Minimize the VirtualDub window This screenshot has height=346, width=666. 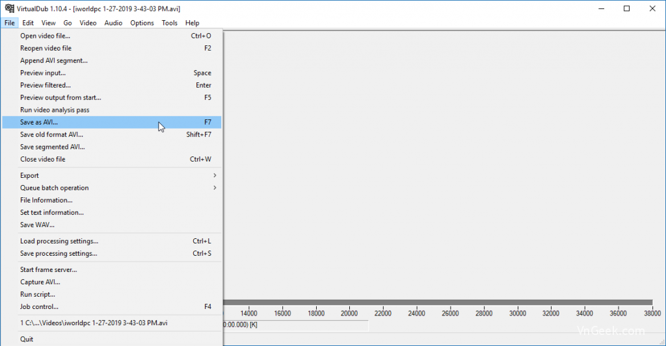click(x=602, y=8)
